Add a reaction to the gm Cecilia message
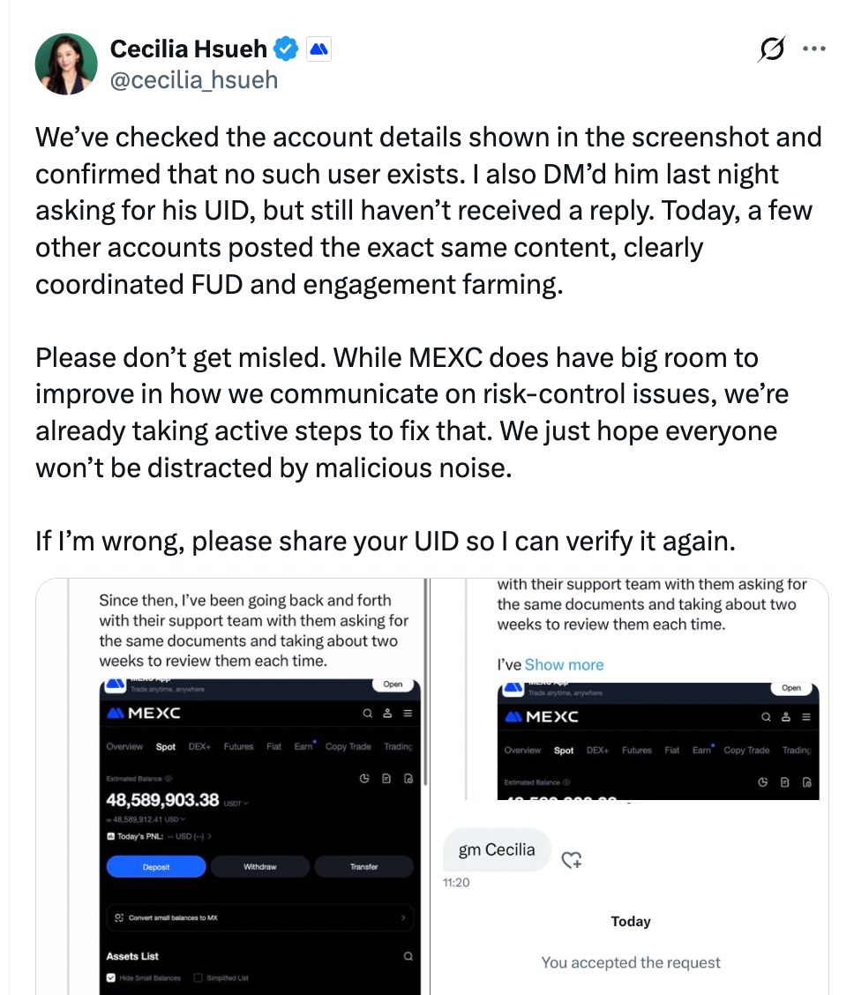 pyautogui.click(x=572, y=859)
